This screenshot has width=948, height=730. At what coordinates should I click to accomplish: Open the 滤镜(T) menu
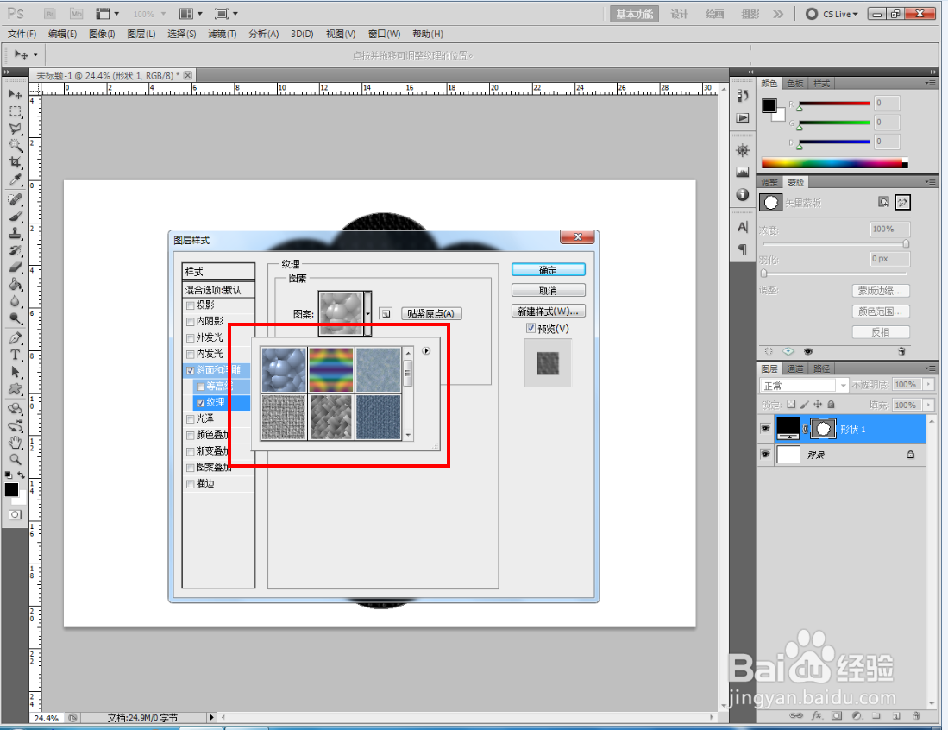click(x=222, y=34)
